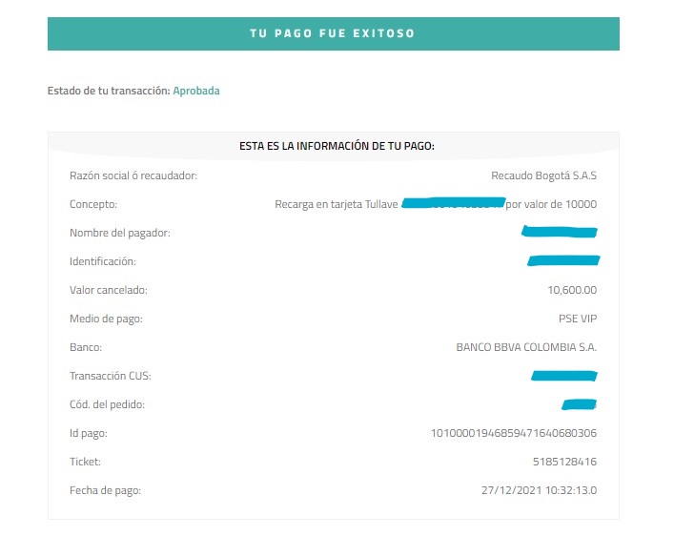Select the 'Aprobada' transaction status text

tap(196, 91)
